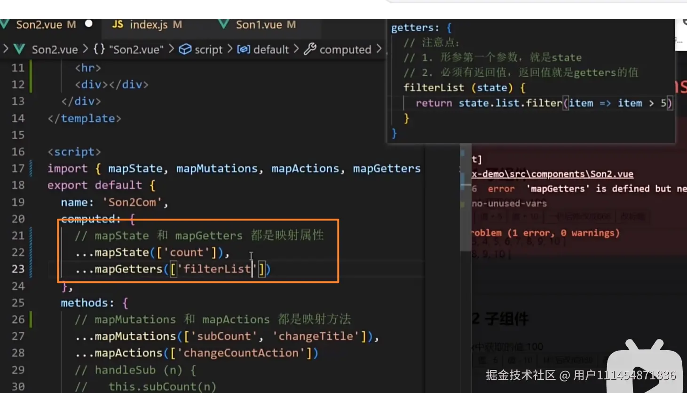The image size is (687, 393).
Task: Click the opening script tag on line 16
Action: tap(74, 152)
